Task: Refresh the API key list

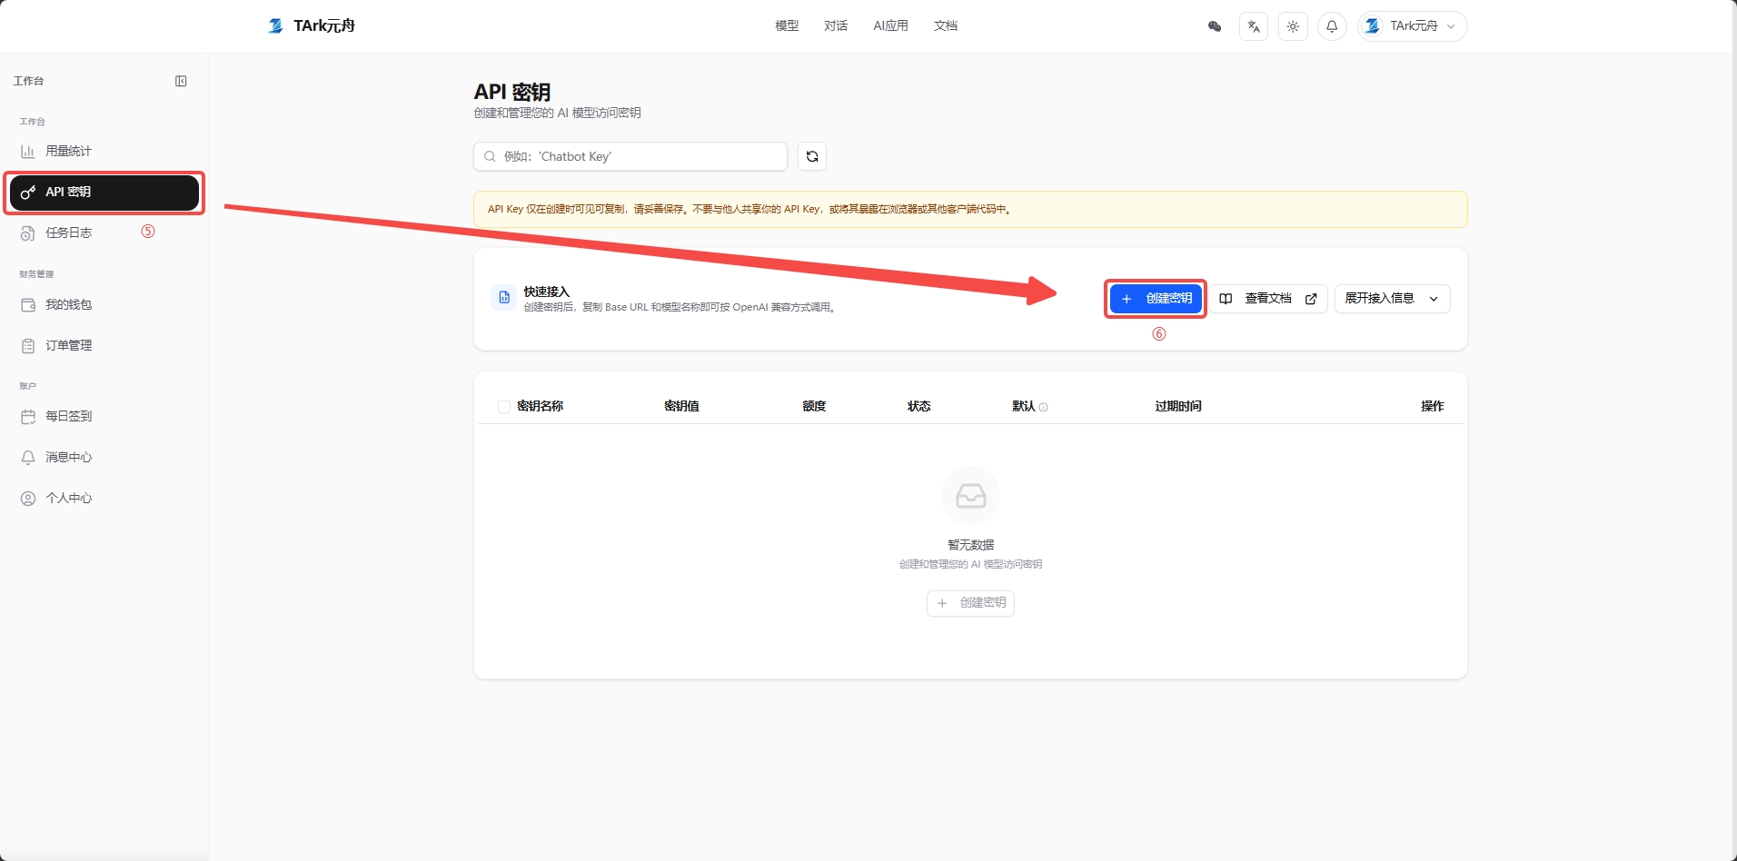Action: tap(812, 156)
